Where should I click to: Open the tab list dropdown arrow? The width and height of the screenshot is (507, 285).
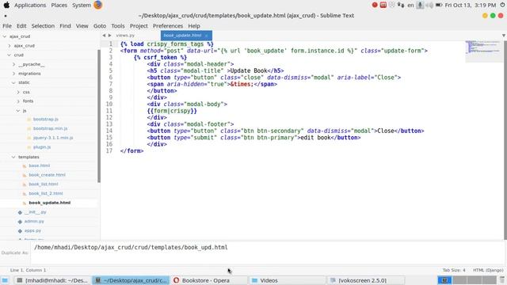point(504,36)
